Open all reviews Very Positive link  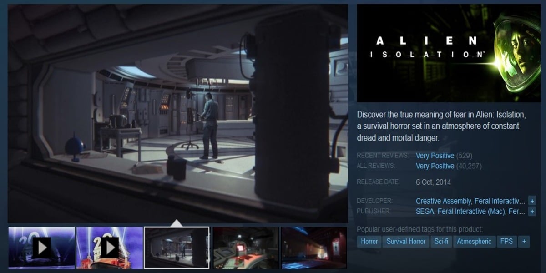pyautogui.click(x=435, y=166)
